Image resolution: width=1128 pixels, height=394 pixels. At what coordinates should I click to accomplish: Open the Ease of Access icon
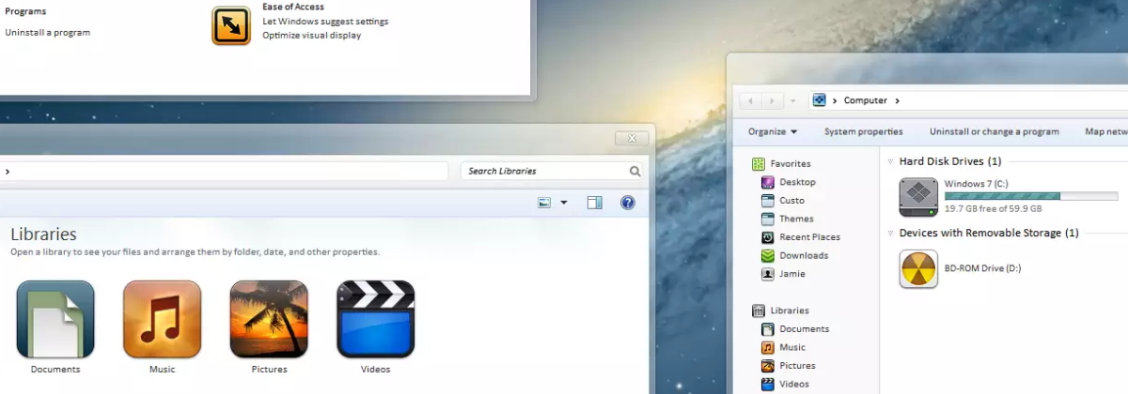231,25
